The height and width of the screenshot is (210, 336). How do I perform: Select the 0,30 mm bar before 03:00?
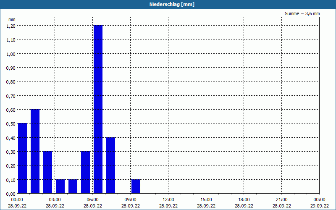point(48,172)
